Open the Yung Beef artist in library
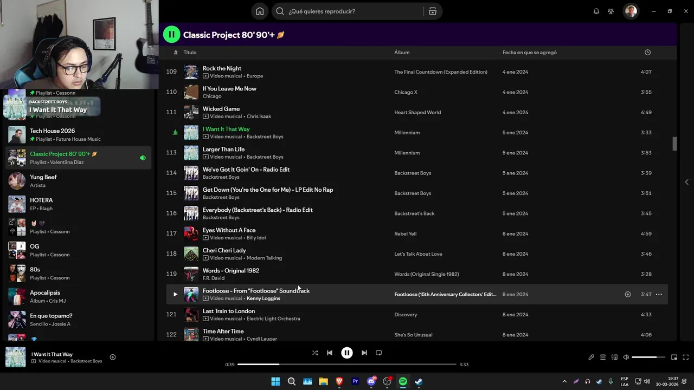 click(79, 181)
